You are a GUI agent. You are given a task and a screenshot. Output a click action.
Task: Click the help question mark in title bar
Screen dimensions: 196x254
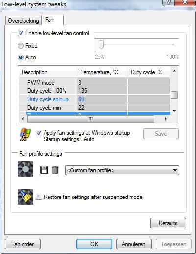click(168, 2)
